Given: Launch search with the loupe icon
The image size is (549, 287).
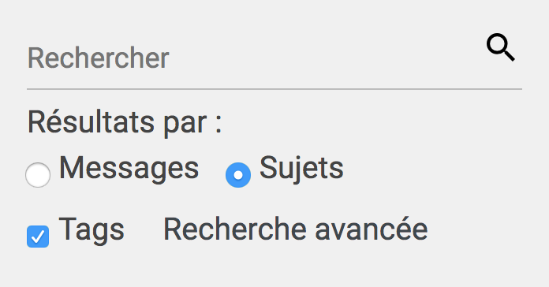Looking at the screenshot, I should pos(501,47).
